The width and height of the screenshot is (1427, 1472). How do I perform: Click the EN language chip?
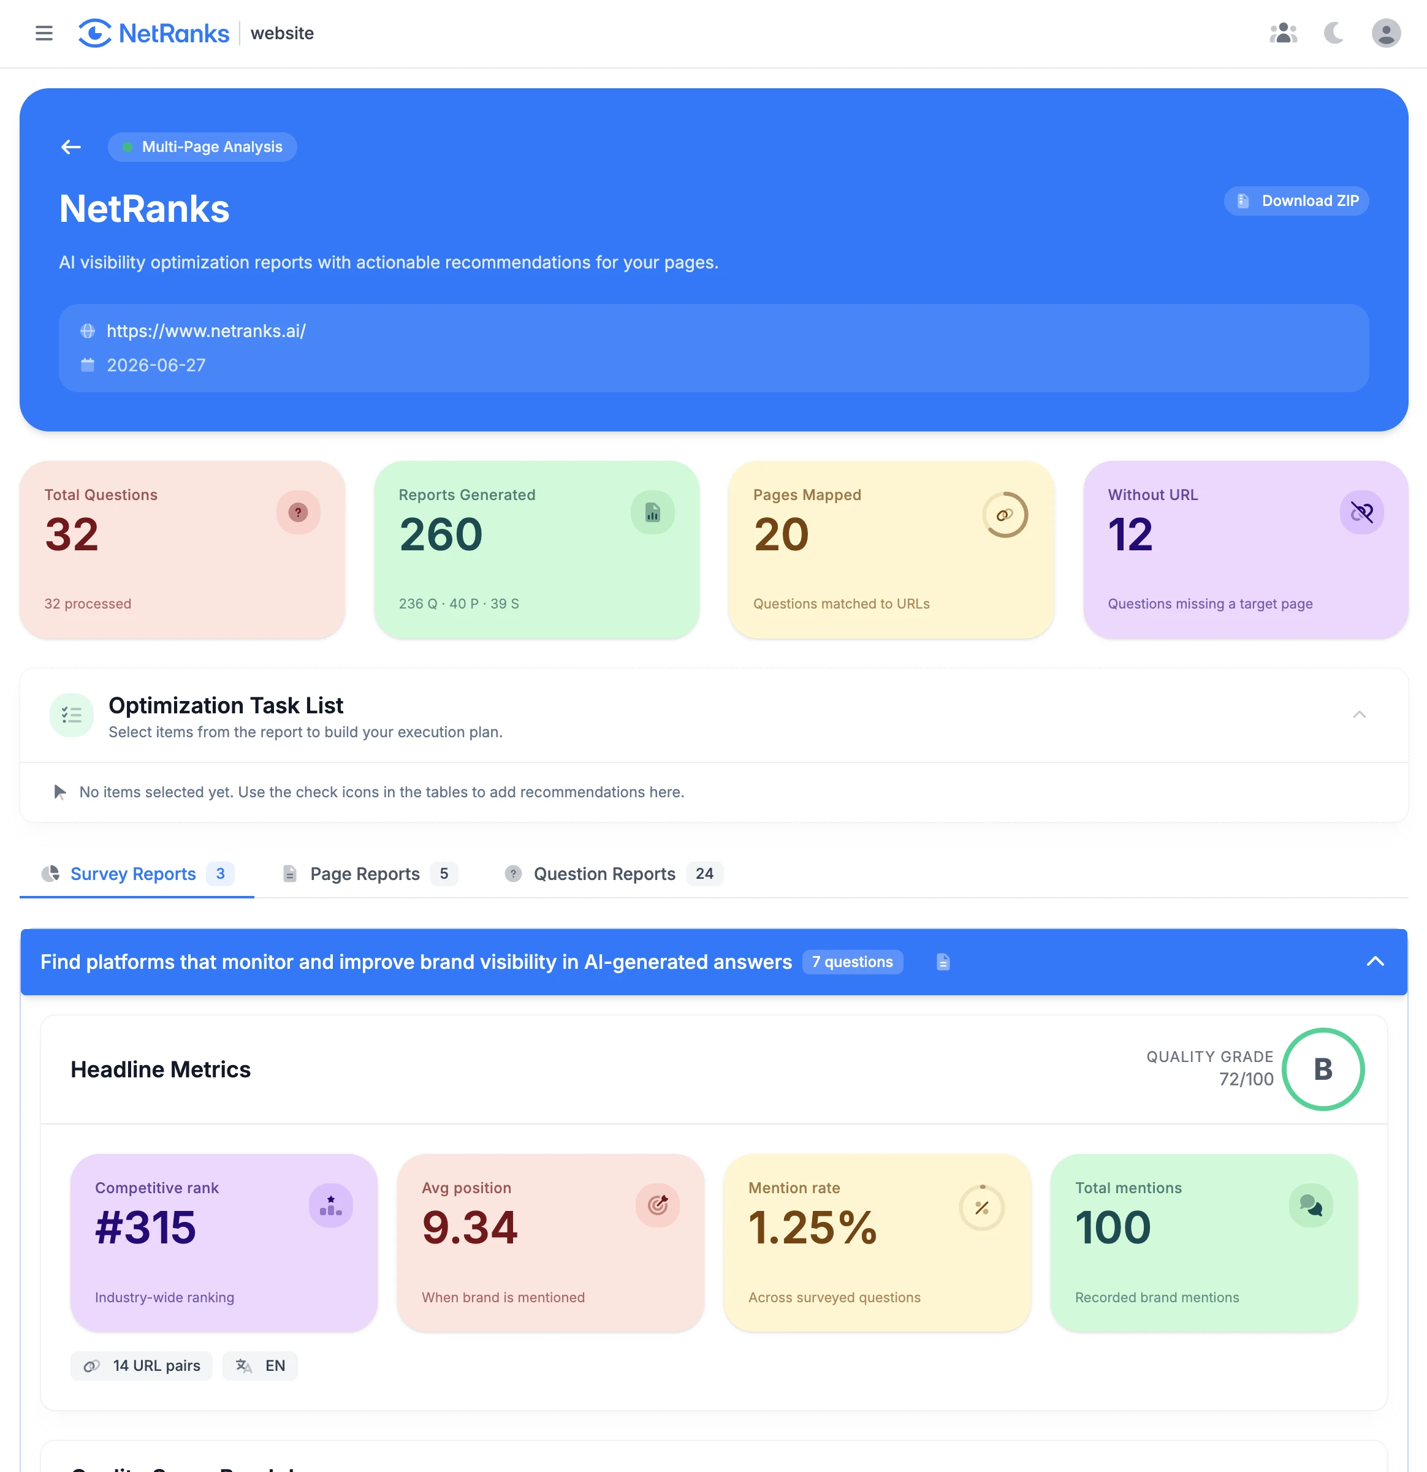[260, 1366]
